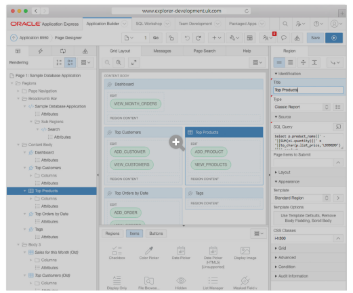Image resolution: width=353 pixels, height=293 pixels.
Task: Go to the Standard Region template arrow
Action: [x=338, y=198]
